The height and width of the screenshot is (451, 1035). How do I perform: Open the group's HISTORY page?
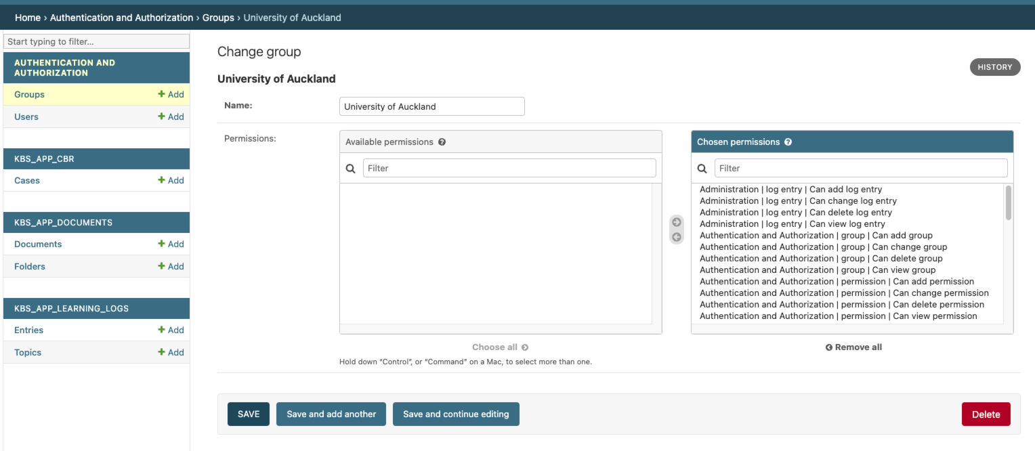pos(995,67)
